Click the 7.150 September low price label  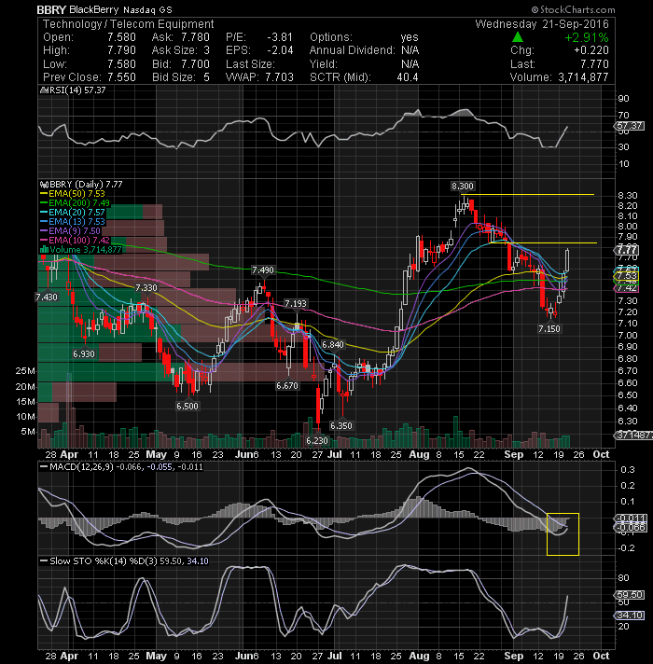tap(549, 328)
